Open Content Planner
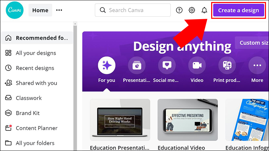 pyautogui.click(x=37, y=128)
